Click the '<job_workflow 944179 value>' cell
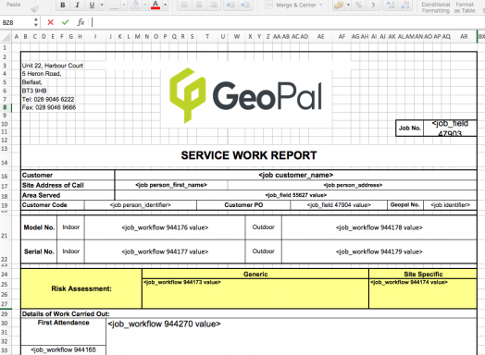 pyautogui.click(x=379, y=251)
